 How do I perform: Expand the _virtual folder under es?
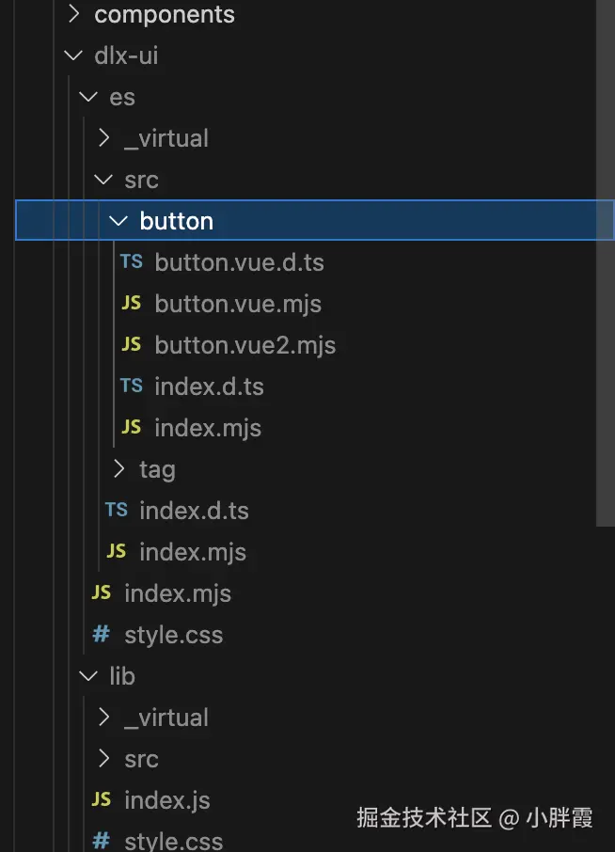coord(103,138)
